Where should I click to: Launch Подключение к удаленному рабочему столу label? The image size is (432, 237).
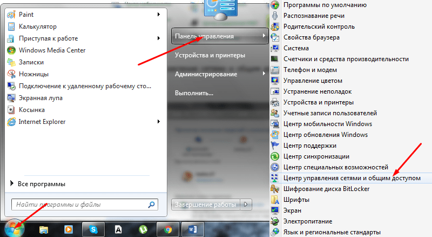[85, 86]
